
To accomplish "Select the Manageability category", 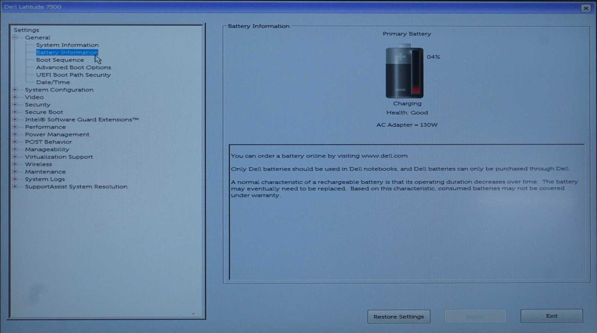I will pos(47,150).
